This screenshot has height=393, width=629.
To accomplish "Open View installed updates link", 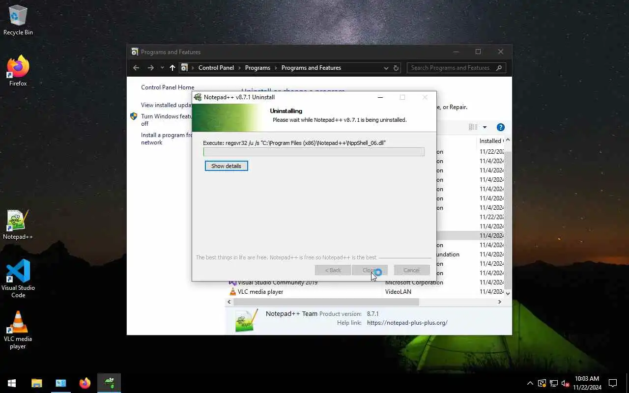I will coord(166,105).
